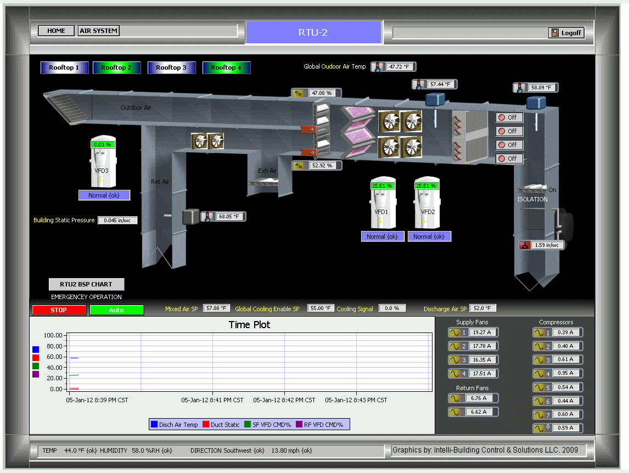Open the AIR SYSTEM page
The height and width of the screenshot is (473, 629).
(98, 30)
